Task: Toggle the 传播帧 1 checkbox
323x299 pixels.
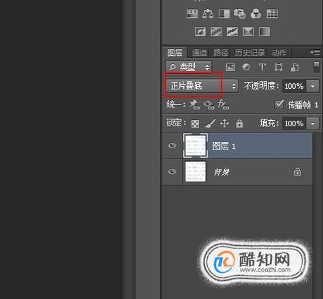Action: click(279, 104)
